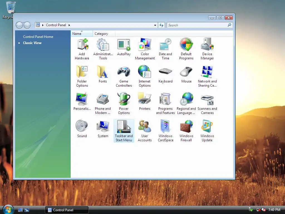Open the recent pages dropdown arrow
285x214 pixels.
click(x=33, y=25)
